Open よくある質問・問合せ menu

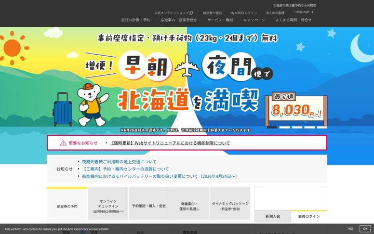tap(293, 20)
